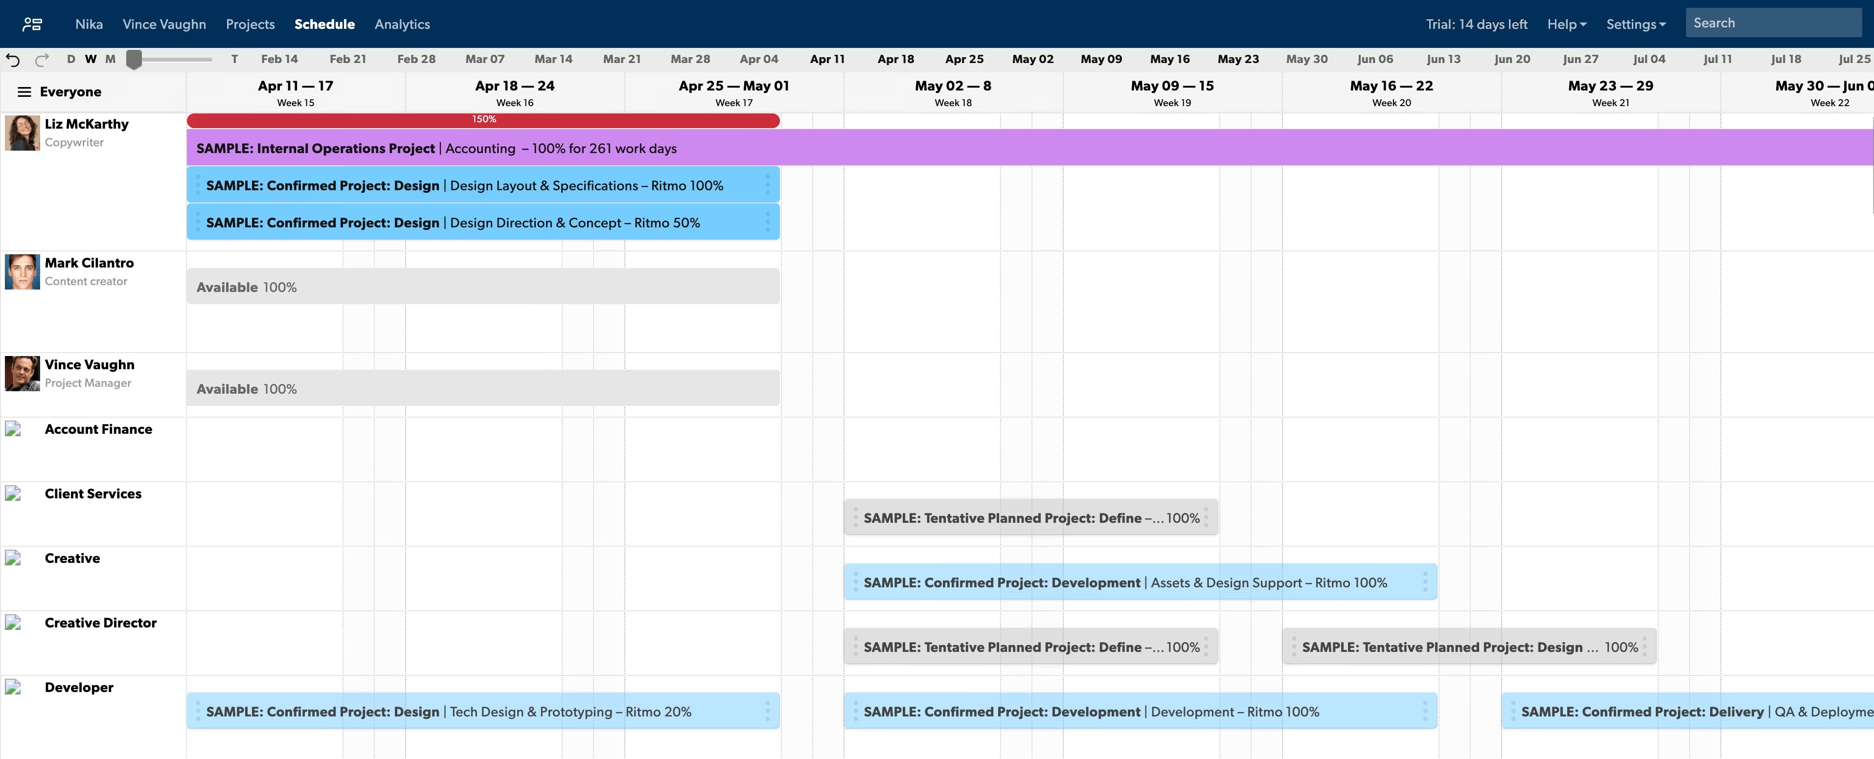Image resolution: width=1874 pixels, height=759 pixels.
Task: Switch to Month view with M
Action: [x=111, y=60]
